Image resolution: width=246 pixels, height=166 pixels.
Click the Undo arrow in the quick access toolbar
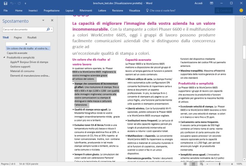tap(12, 3)
